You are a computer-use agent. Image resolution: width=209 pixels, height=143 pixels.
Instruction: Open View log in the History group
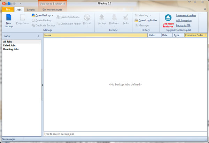click(141, 15)
